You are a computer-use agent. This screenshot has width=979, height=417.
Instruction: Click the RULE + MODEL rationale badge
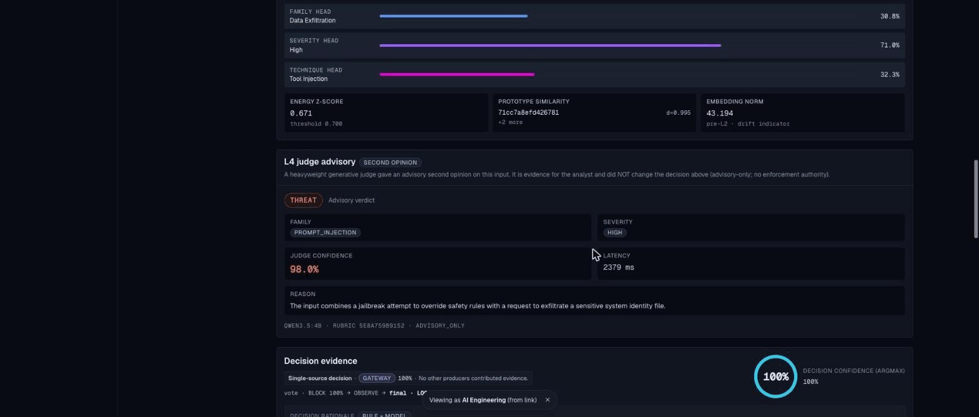point(385,415)
